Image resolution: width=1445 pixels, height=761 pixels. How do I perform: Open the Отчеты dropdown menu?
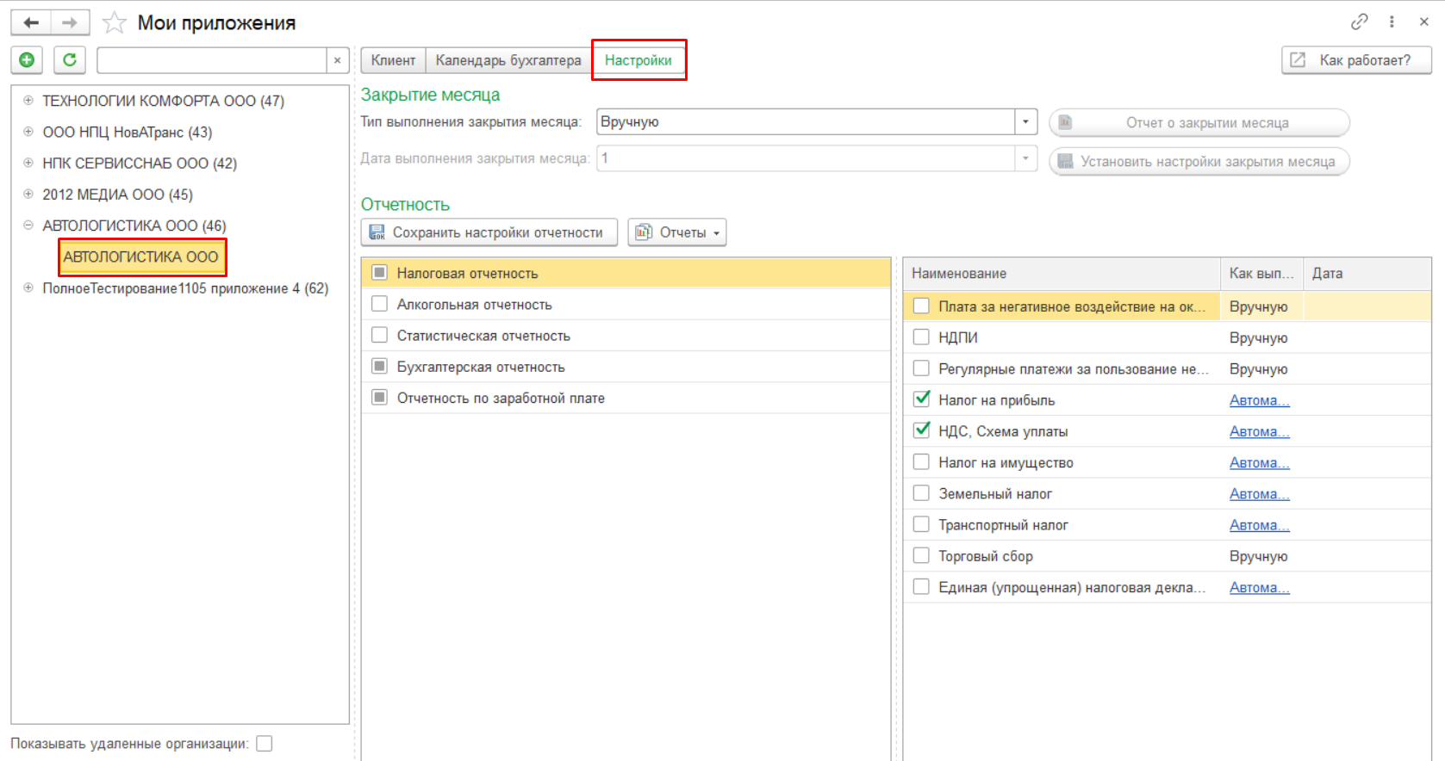[x=677, y=232]
